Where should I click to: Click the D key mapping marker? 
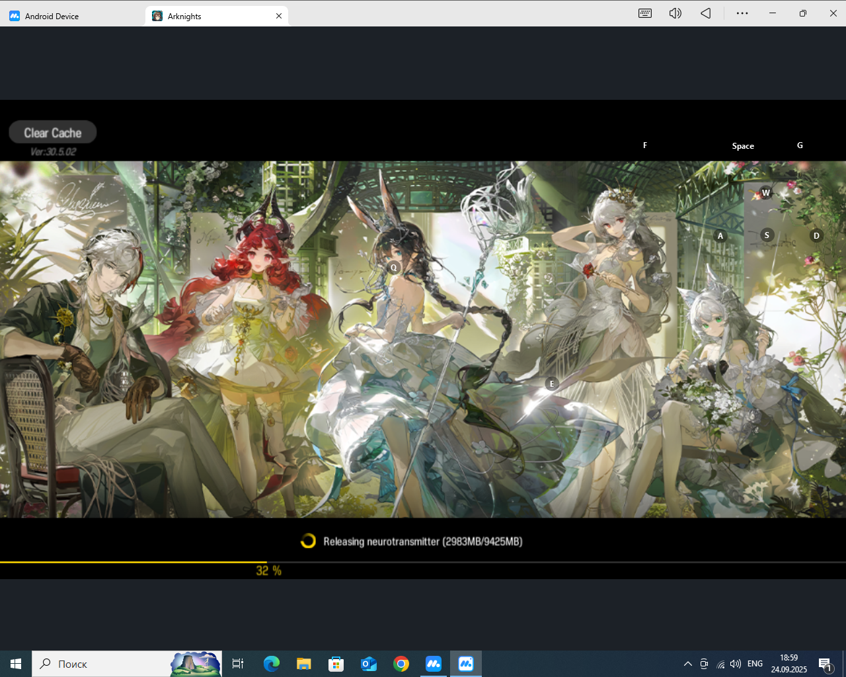click(x=816, y=236)
